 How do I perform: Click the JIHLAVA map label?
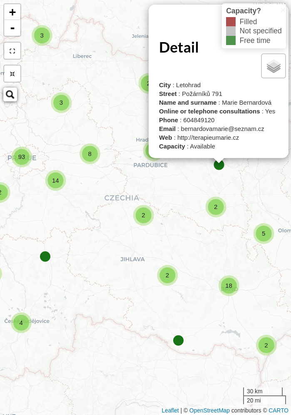[x=132, y=259]
